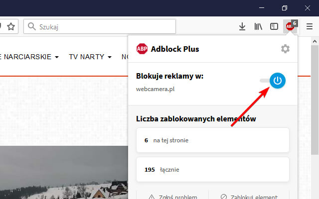Minimize the browser window
This screenshot has height=199, width=319.
262,8
